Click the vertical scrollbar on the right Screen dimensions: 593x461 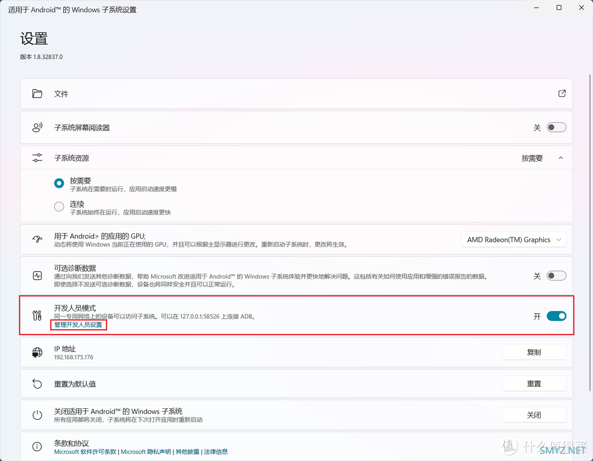pyautogui.click(x=590, y=233)
